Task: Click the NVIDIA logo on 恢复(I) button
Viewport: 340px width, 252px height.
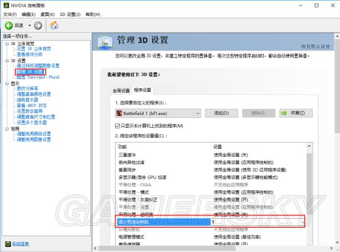Action: [284, 113]
